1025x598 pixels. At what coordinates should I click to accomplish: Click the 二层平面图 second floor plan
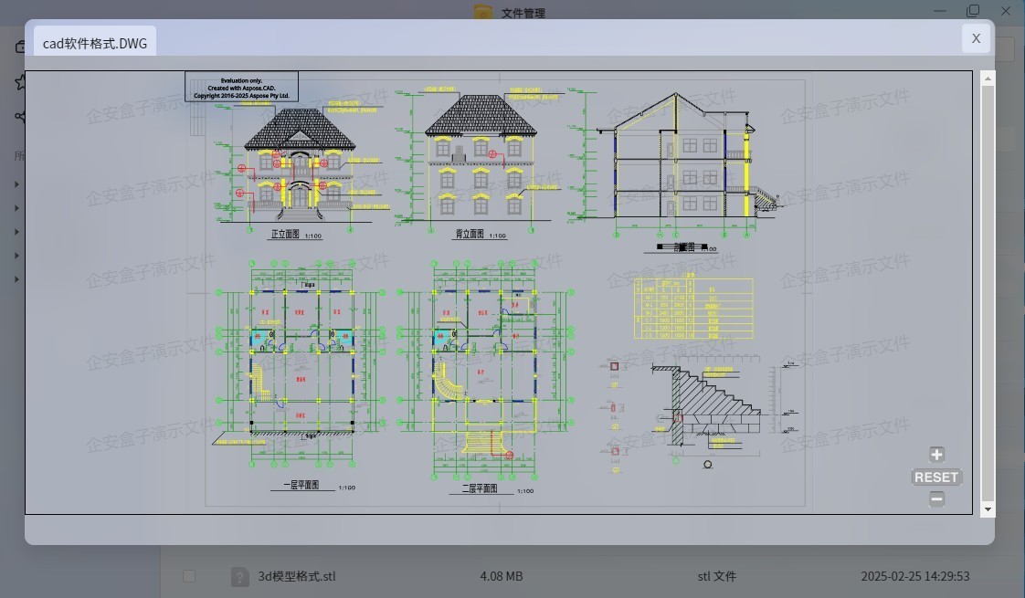pyautogui.click(x=487, y=376)
